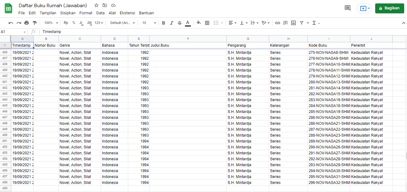Insert a link
The width and height of the screenshot is (407, 192).
tap(277, 23)
